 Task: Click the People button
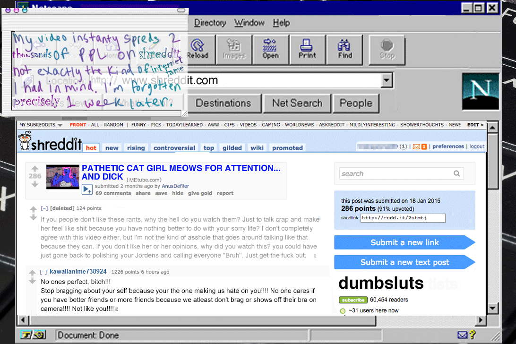356,103
